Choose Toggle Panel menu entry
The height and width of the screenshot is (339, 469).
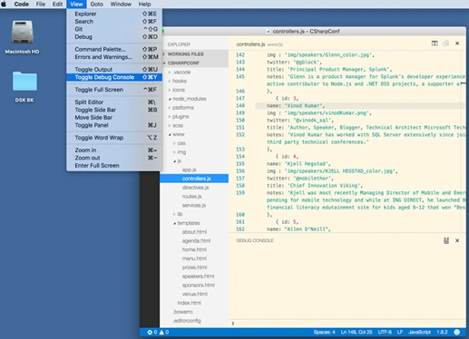(x=114, y=125)
